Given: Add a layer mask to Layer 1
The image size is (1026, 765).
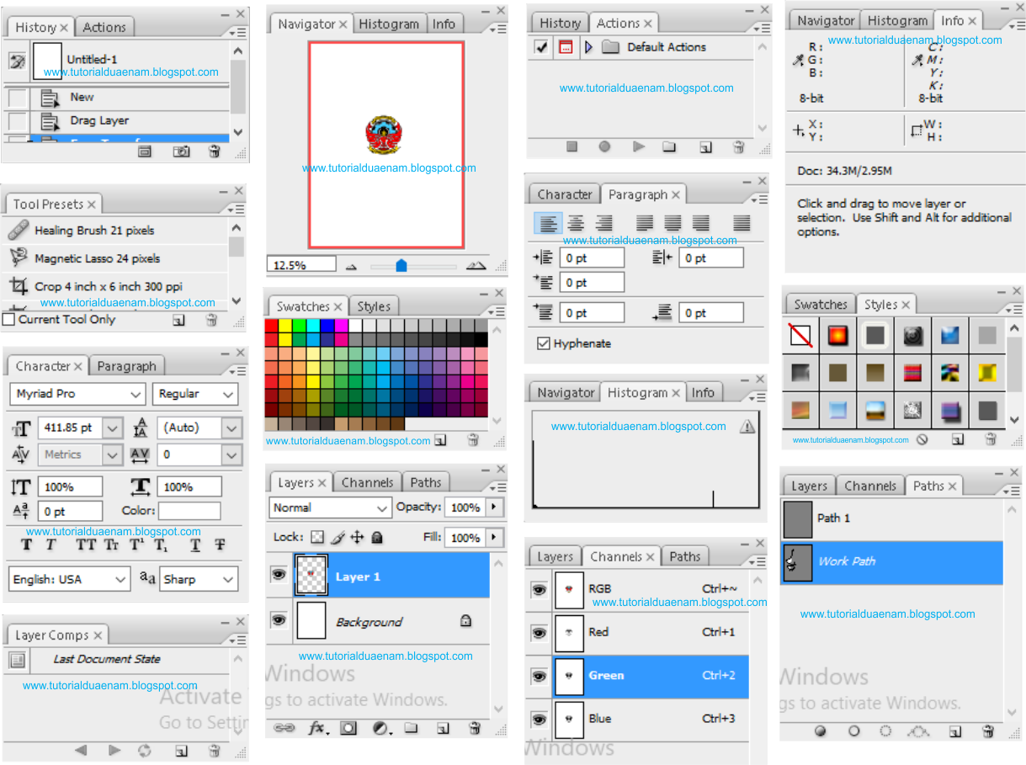Looking at the screenshot, I should (348, 729).
